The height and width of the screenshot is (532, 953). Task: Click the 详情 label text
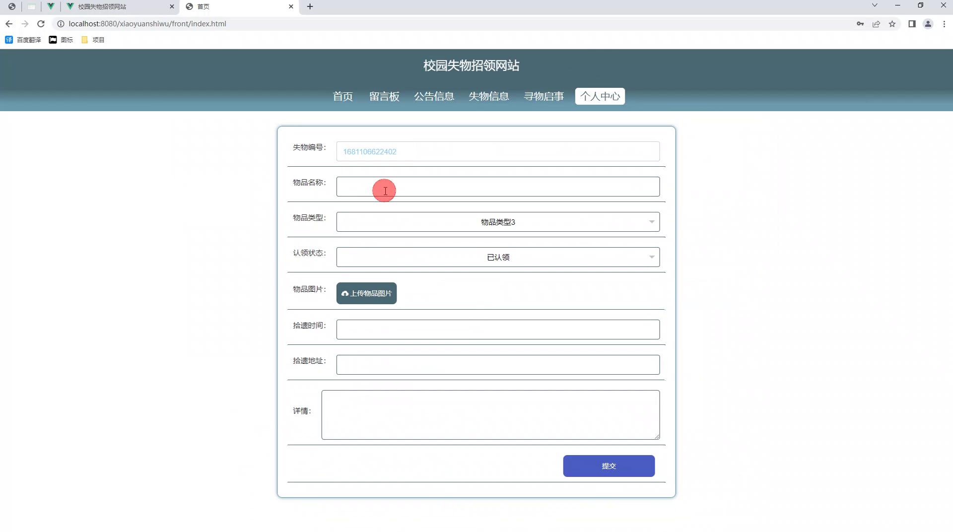302,411
